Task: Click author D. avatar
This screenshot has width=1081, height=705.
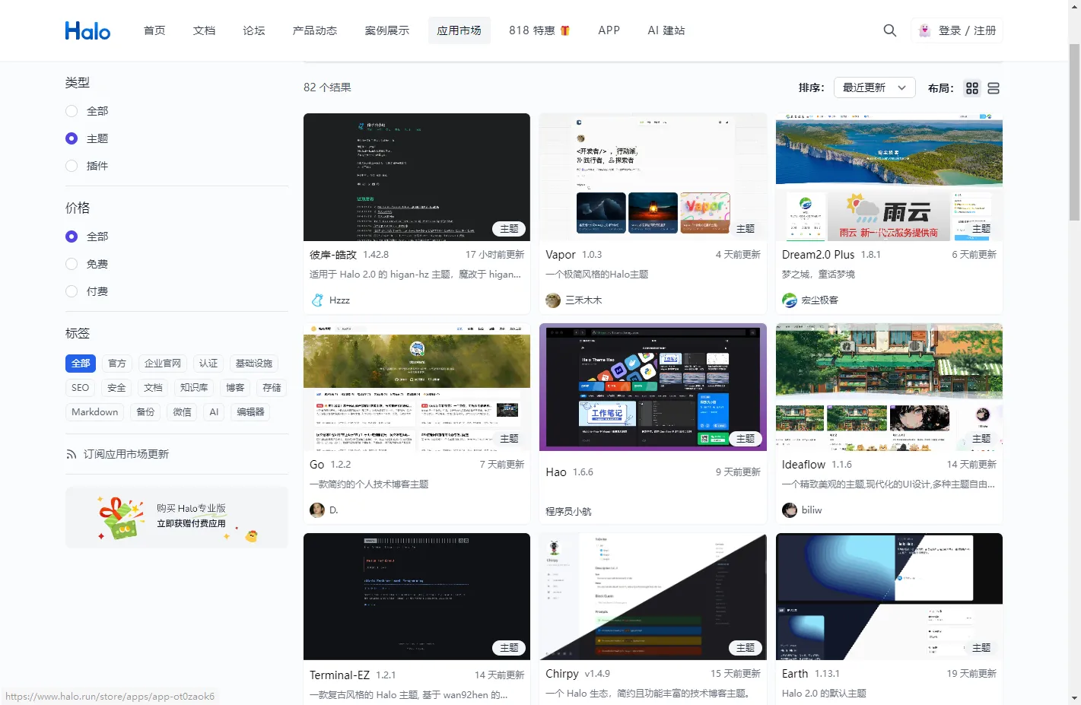Action: [317, 510]
